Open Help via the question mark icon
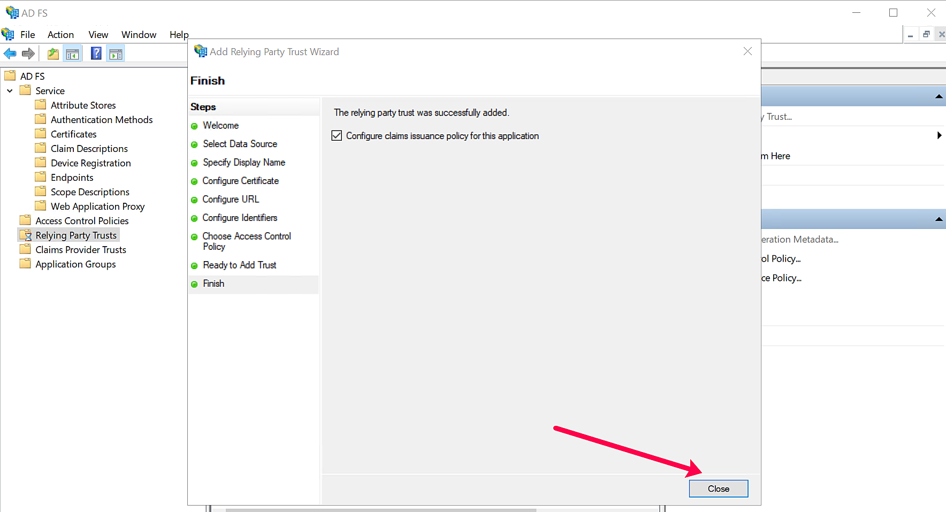This screenshot has width=946, height=512. 96,54
